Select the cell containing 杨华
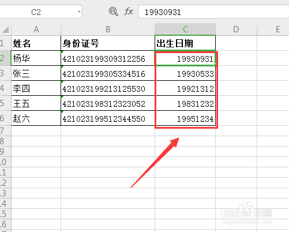This screenshot has height=232, width=289. pyautogui.click(x=36, y=58)
